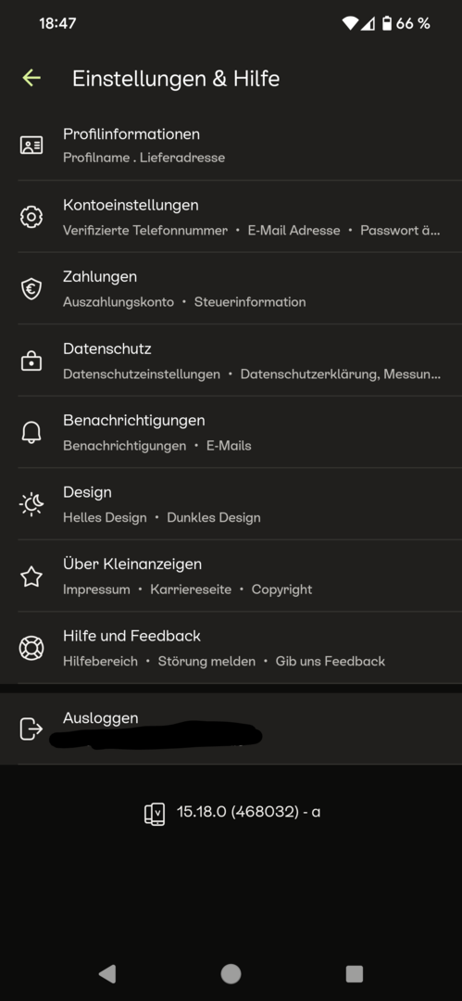Tap the app version number text
This screenshot has width=462, height=1001.
[248, 812]
